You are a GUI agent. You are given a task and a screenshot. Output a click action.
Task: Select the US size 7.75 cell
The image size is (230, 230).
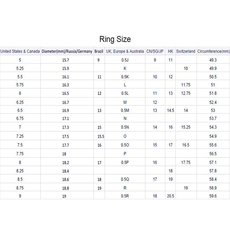pyautogui.click(x=20, y=154)
